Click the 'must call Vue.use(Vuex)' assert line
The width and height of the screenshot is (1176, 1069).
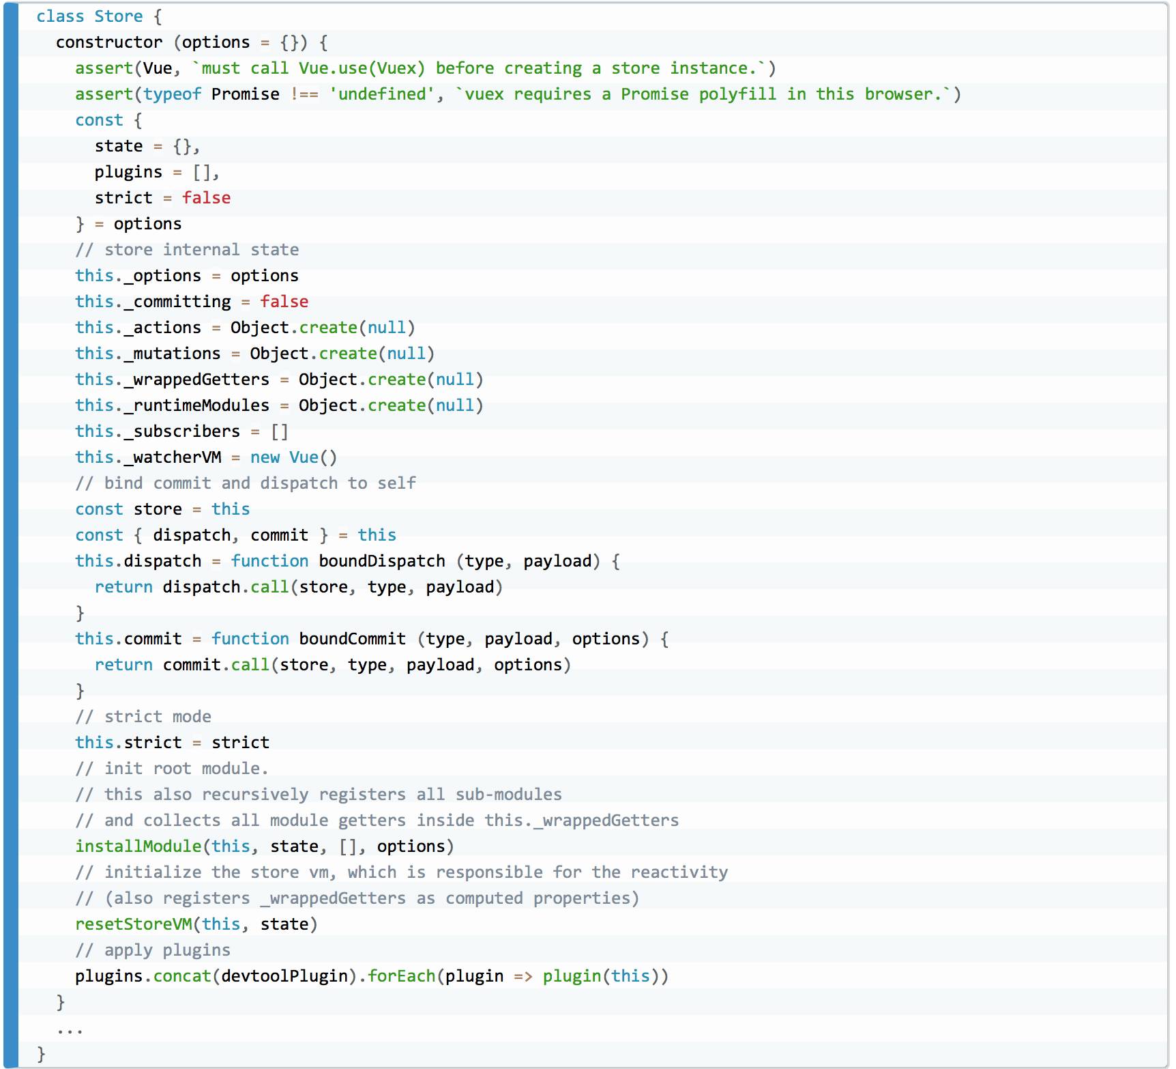click(426, 68)
